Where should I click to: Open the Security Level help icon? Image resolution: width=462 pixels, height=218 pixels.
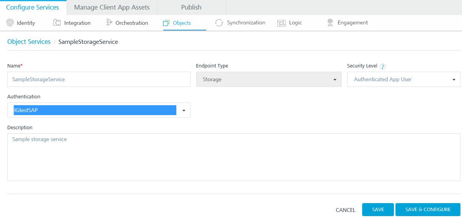382,66
